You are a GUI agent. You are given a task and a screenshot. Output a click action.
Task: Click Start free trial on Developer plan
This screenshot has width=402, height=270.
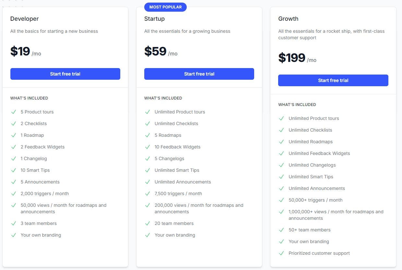(65, 74)
